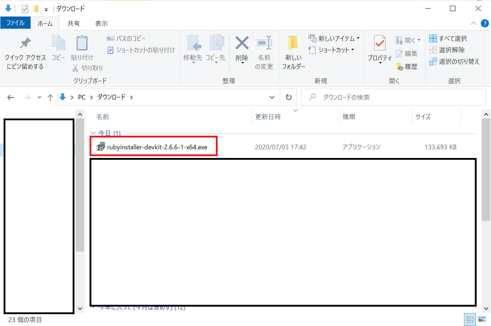Screen dimensions: 491x326
Task: Click the rubyinstaller file icon
Action: [x=101, y=146]
